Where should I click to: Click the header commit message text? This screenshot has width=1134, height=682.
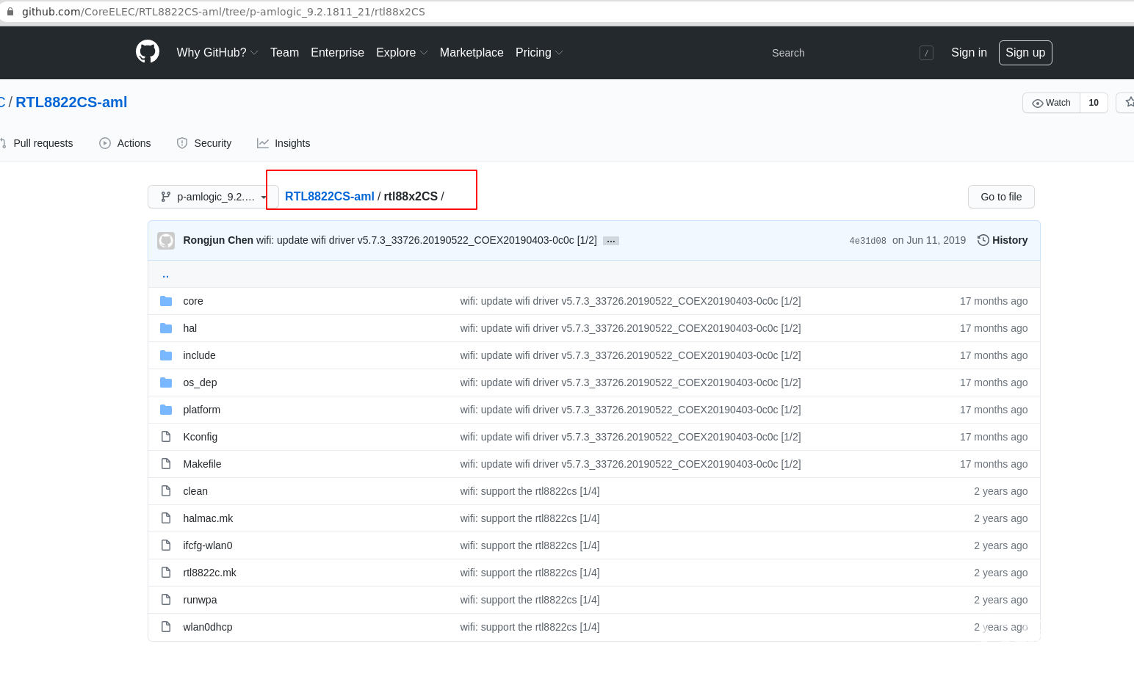(x=427, y=240)
